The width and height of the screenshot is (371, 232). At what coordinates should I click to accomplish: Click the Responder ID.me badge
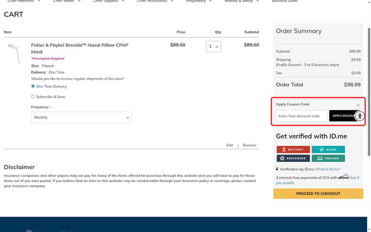click(x=293, y=159)
